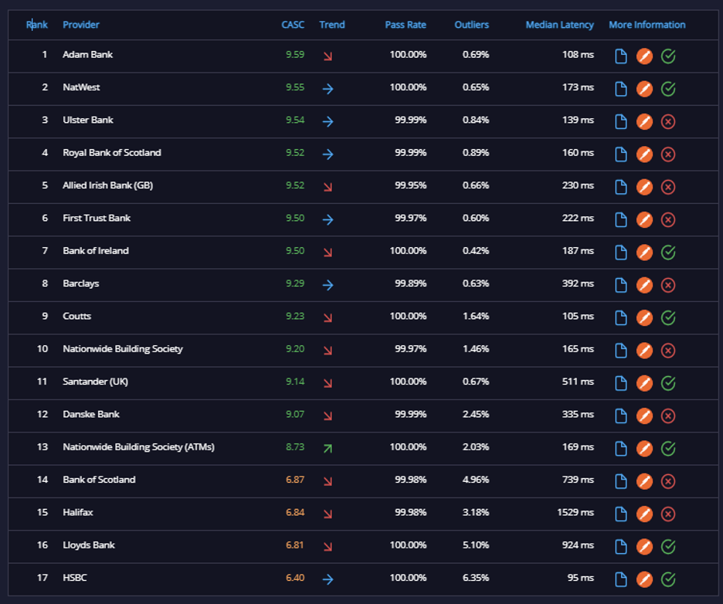This screenshot has width=723, height=604.
Task: Sort by the Provider column header
Action: tap(81, 25)
